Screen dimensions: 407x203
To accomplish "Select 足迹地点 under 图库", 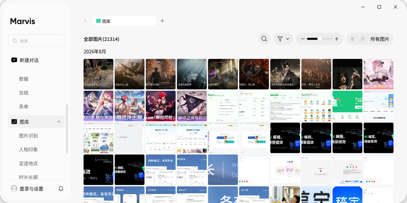I will (28, 163).
